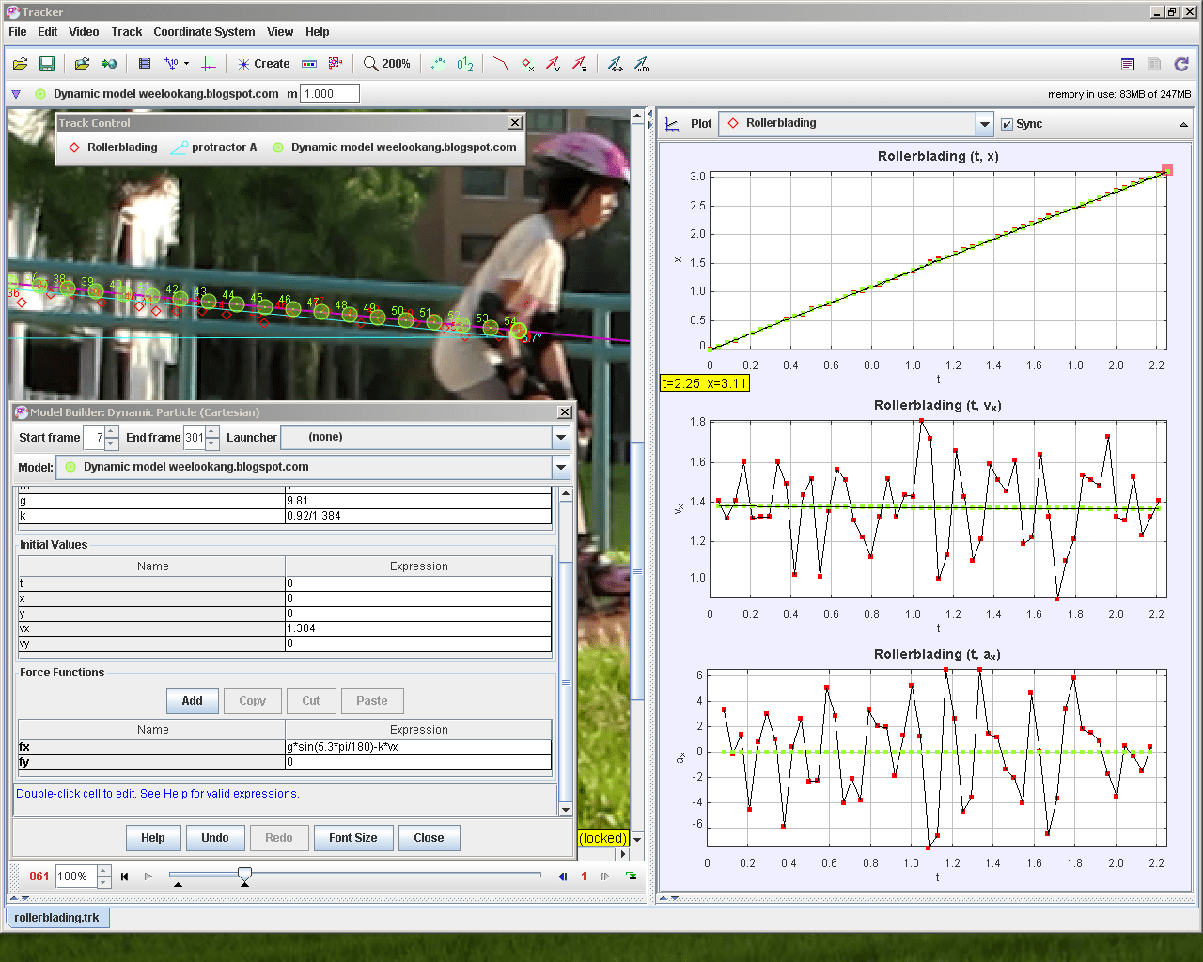Open the Coordinate System menu
Image resolution: width=1203 pixels, height=962 pixels.
coord(203,31)
